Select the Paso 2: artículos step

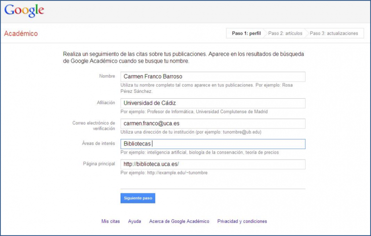285,33
